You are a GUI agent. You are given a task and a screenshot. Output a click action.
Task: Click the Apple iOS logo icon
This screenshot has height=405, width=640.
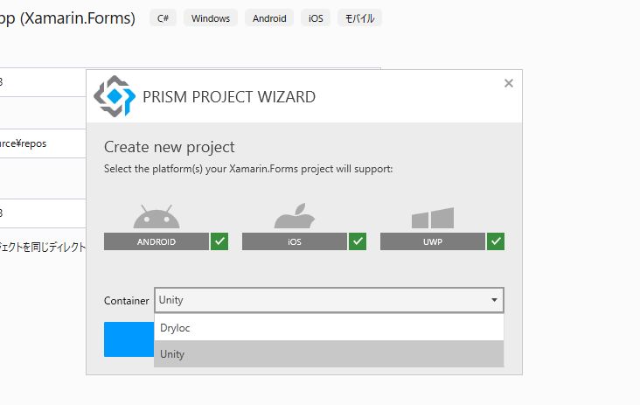coord(295,215)
